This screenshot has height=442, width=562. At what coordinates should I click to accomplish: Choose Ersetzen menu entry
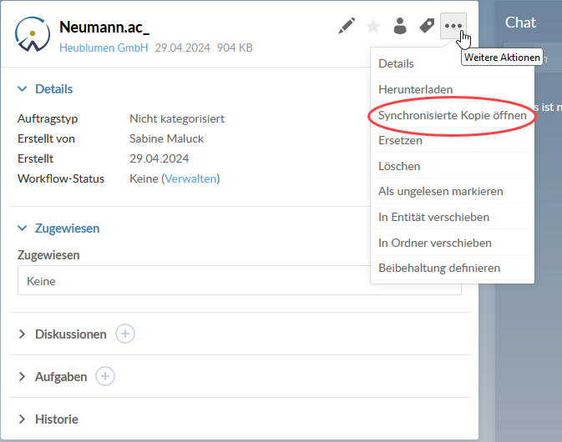(x=453, y=140)
